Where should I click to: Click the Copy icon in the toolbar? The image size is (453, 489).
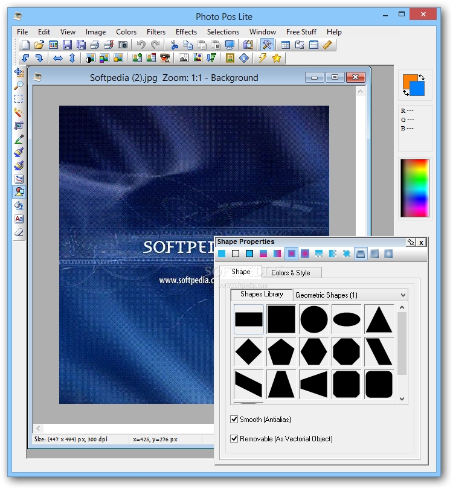pos(188,45)
